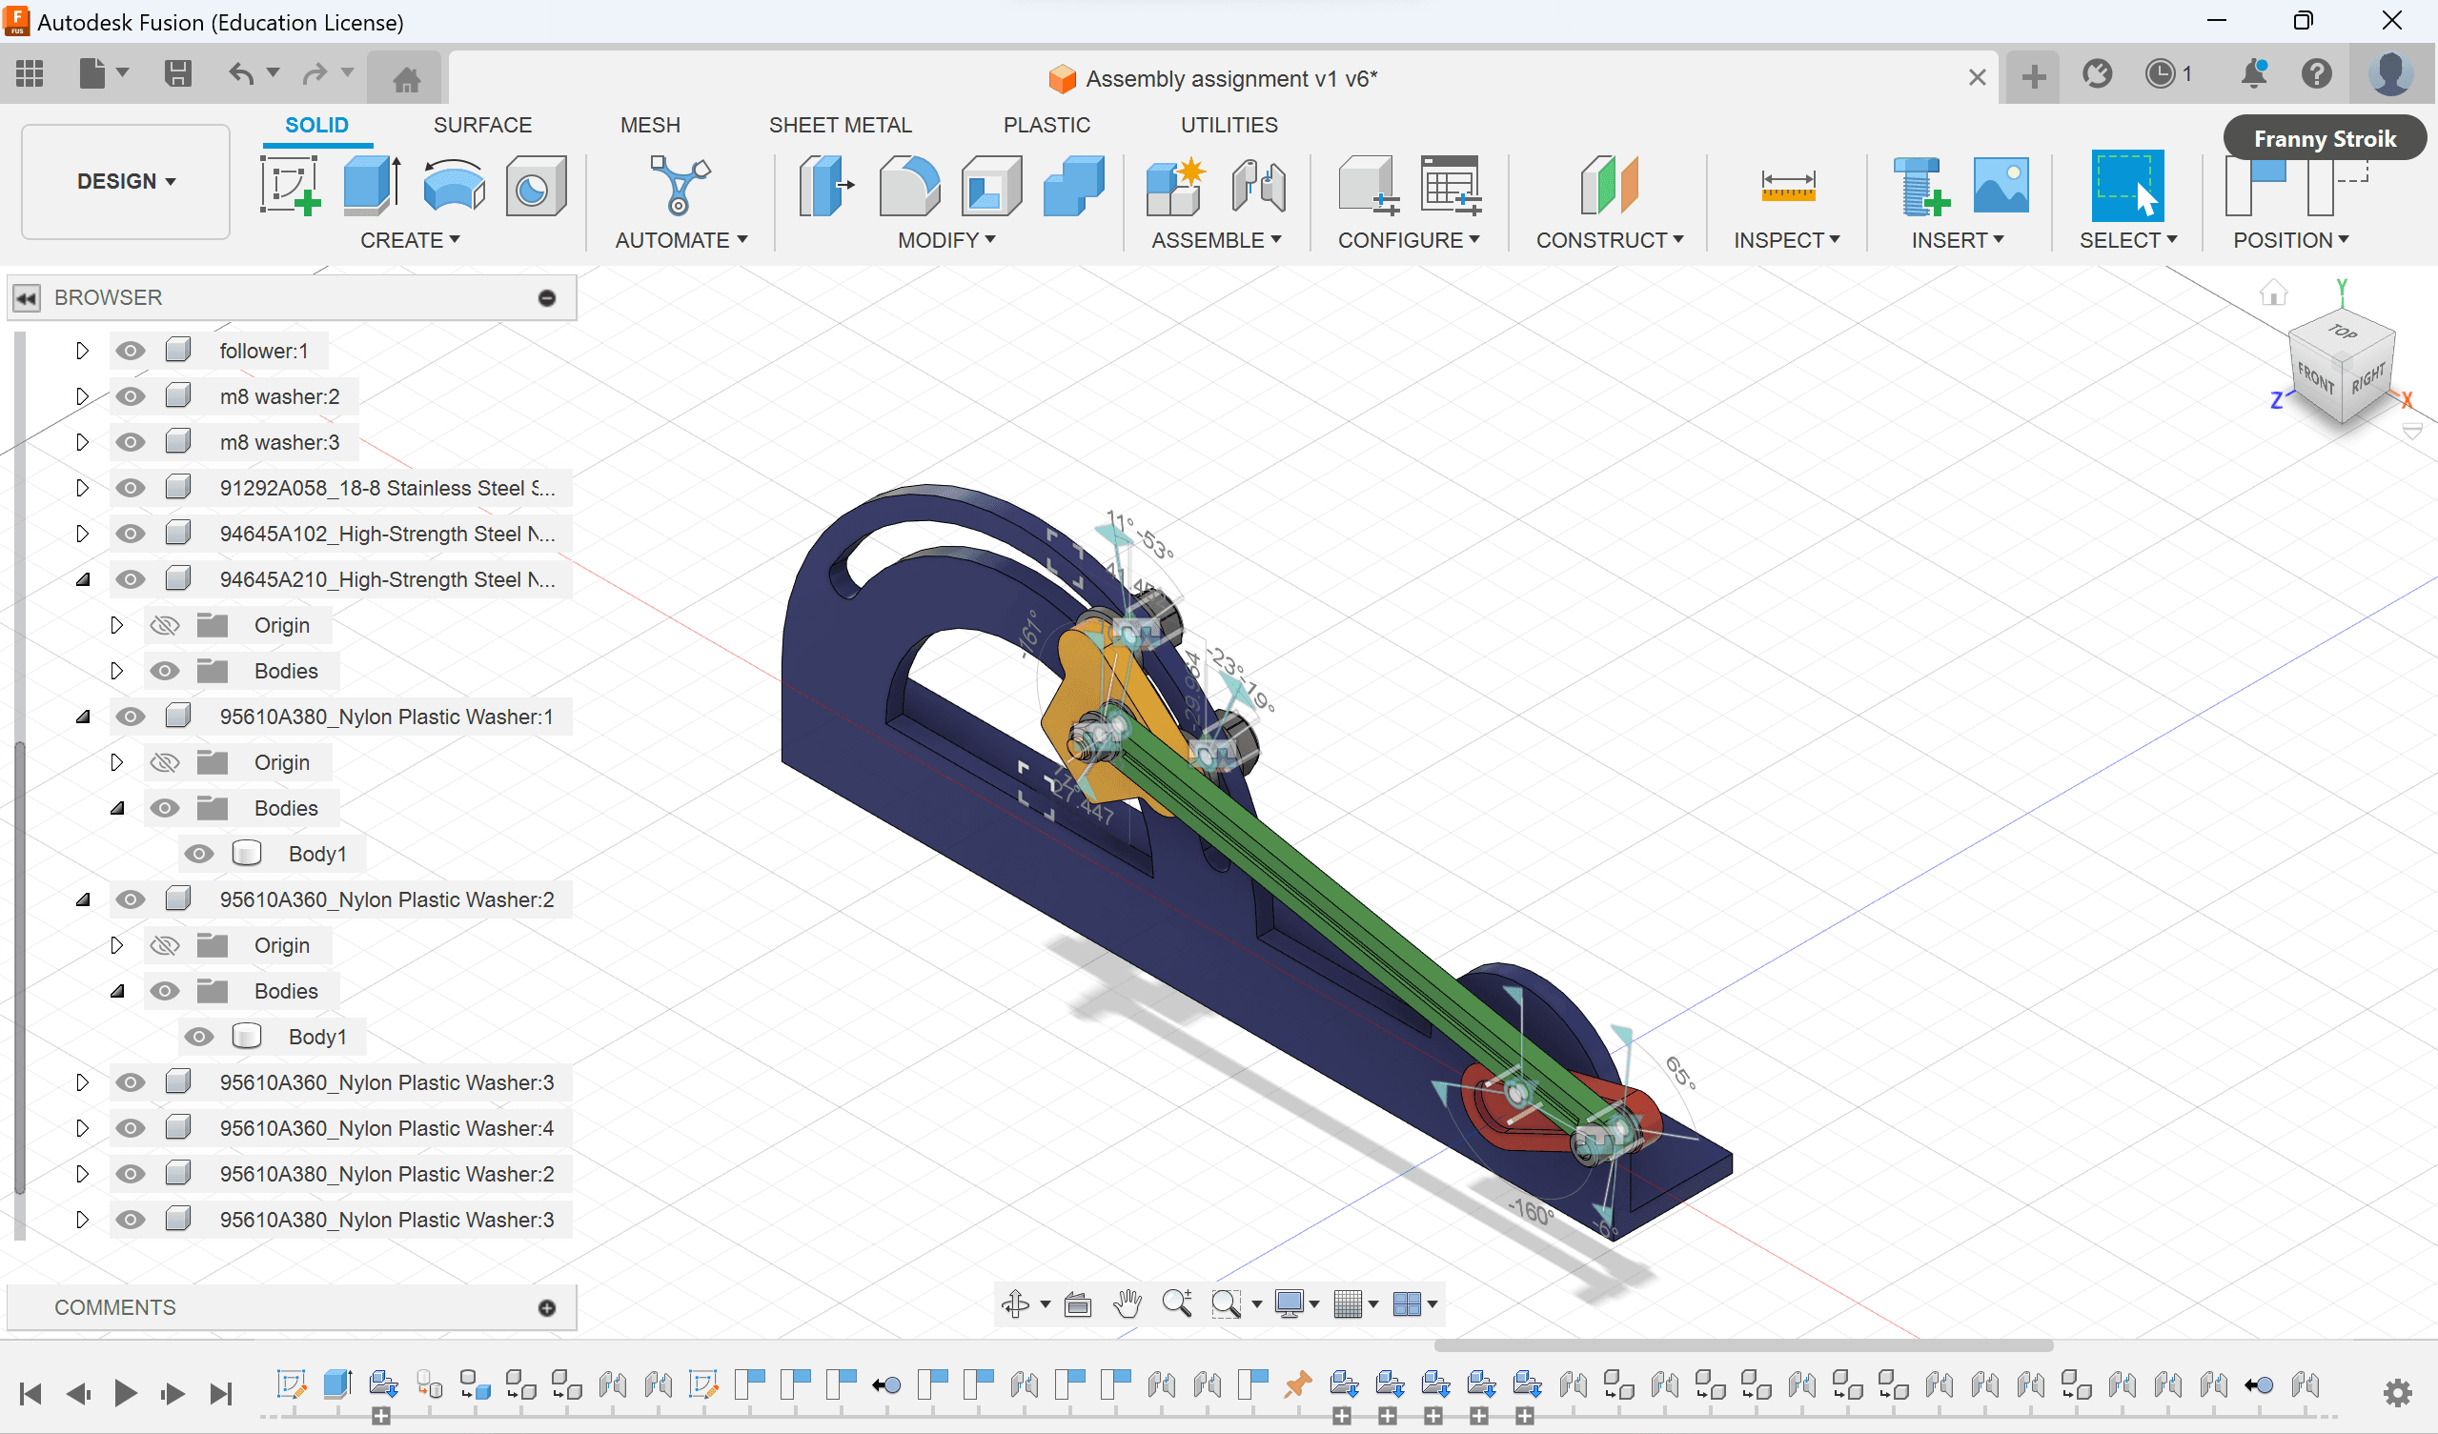Jump to the timeline end

click(x=221, y=1392)
